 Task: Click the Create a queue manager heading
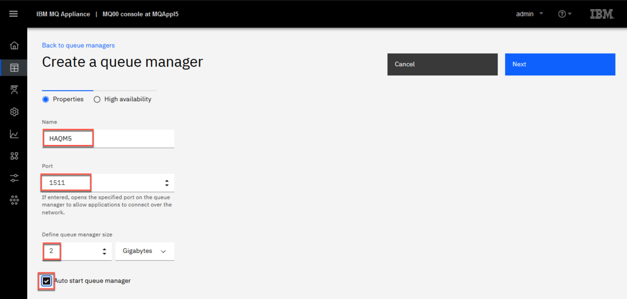click(x=122, y=62)
